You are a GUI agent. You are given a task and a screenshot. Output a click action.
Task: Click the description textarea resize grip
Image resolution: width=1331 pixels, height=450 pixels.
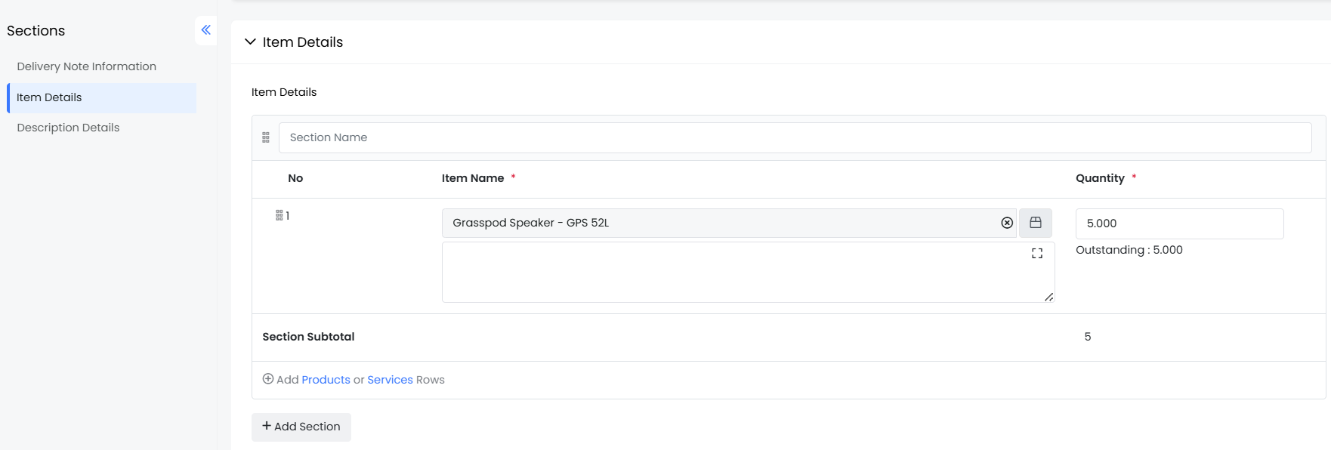pyautogui.click(x=1048, y=297)
